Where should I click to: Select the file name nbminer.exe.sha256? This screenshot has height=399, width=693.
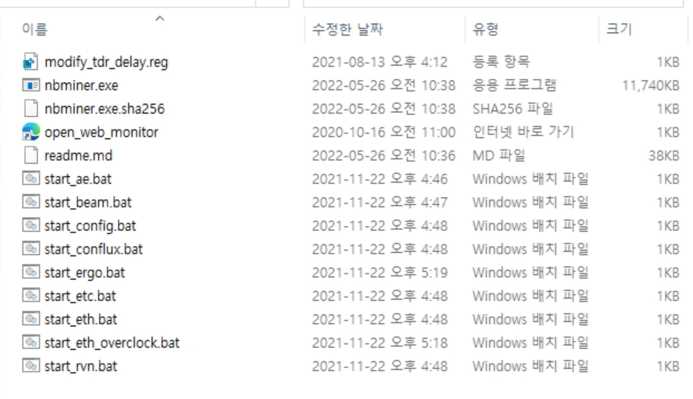click(104, 108)
